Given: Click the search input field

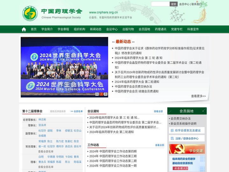Looking at the screenshot, I should [x=160, y=4].
